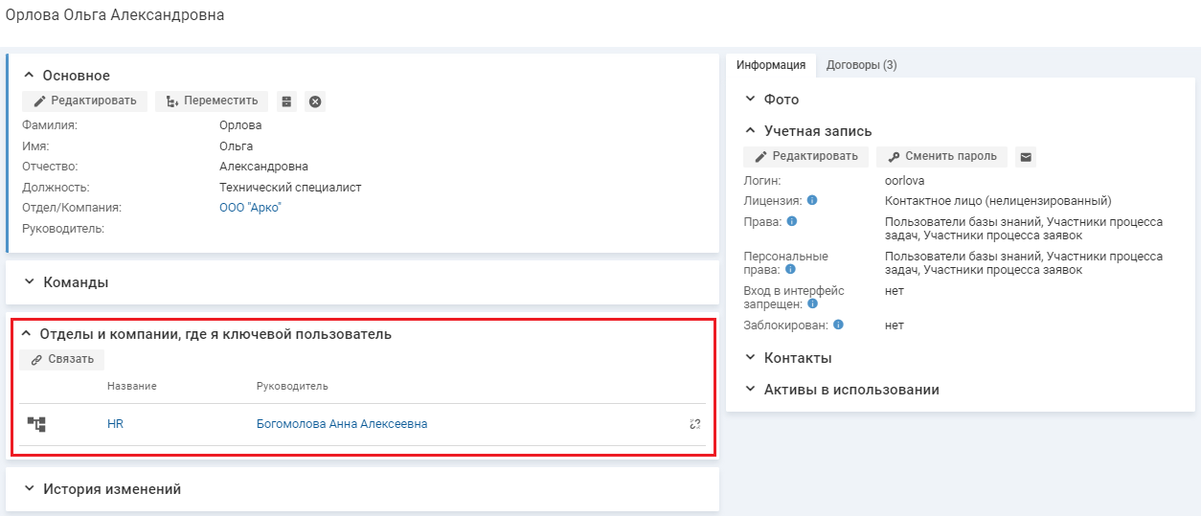Image resolution: width=1201 pixels, height=516 pixels.
Task: Click the unlink icon in the HR row
Action: (x=695, y=424)
